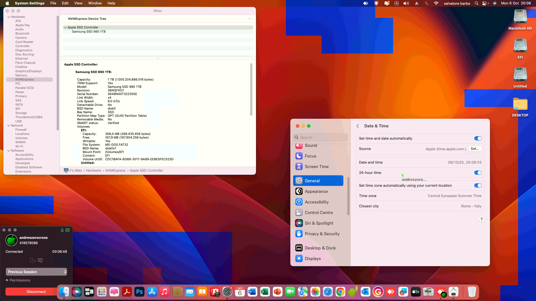The width and height of the screenshot is (536, 301).
Task: Toggle 24-hour time switch
Action: 478,173
